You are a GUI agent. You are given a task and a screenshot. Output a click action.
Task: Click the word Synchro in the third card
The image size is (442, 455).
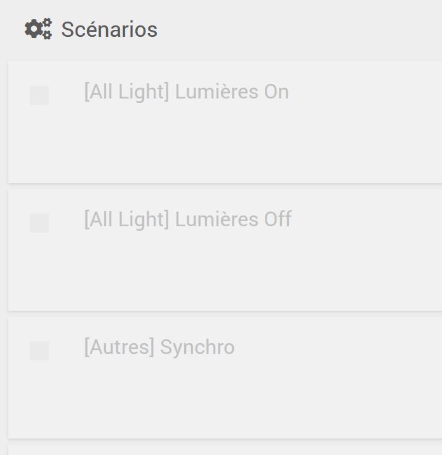pyautogui.click(x=198, y=348)
